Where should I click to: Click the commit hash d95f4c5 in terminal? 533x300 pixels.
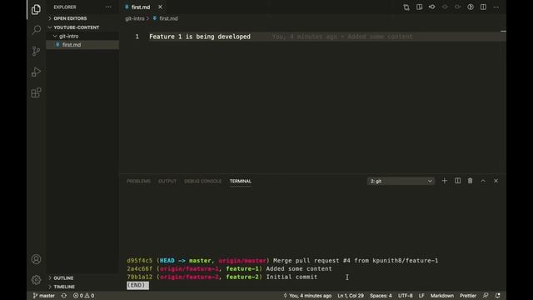coord(140,261)
